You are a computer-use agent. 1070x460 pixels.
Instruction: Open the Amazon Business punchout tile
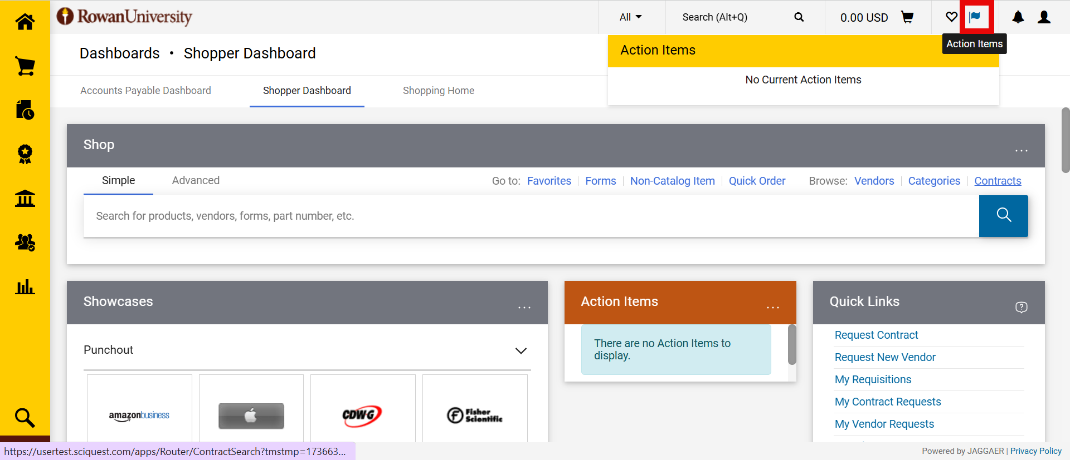(139, 415)
